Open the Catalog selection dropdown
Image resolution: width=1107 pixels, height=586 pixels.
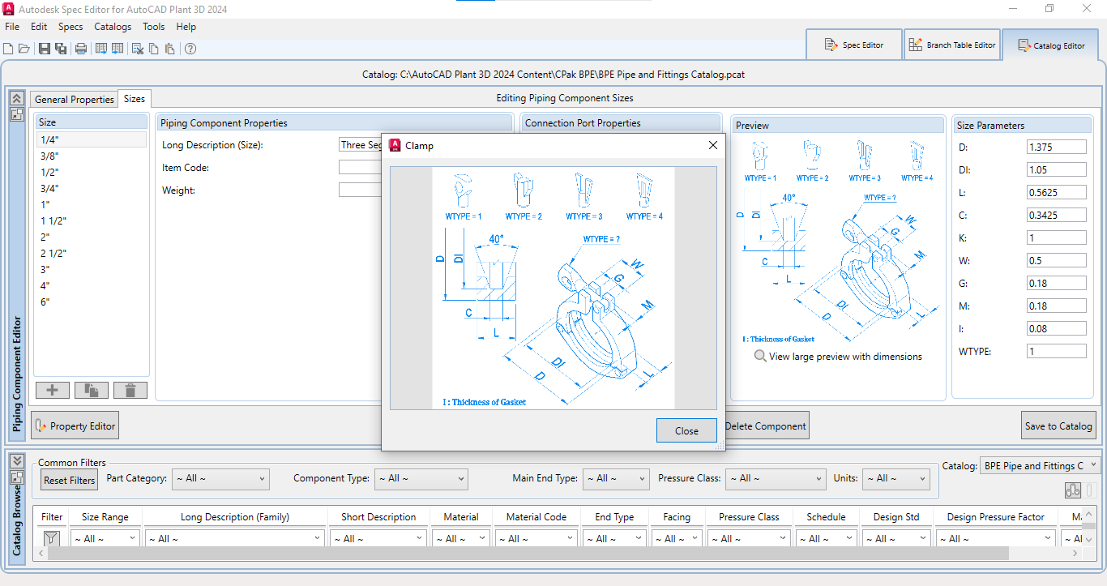point(1041,465)
